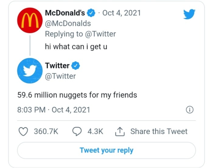This screenshot has height=168, width=213.
Task: Click McDonald's verified badge
Action: pyautogui.click(x=91, y=13)
